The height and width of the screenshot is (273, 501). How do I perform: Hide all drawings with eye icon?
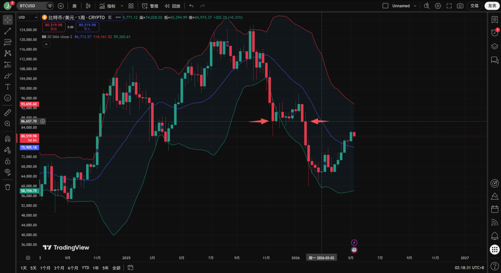8,172
